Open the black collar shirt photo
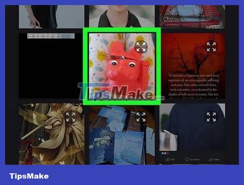 pyautogui.click(x=122, y=16)
